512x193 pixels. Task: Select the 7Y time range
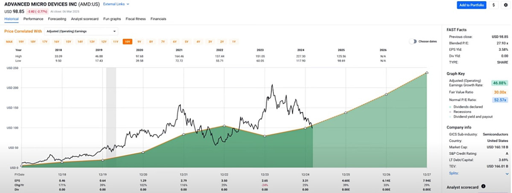(x=163, y=42)
